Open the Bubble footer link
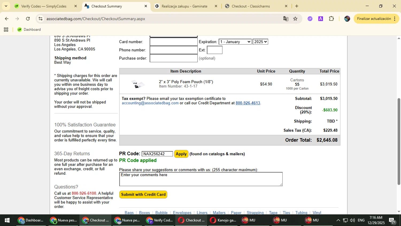Image resolution: width=401 pixels, height=226 pixels. point(161,213)
